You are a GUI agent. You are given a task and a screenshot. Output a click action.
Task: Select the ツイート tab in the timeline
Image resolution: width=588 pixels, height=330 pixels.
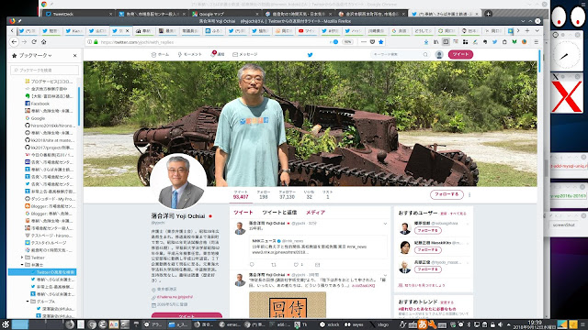(x=243, y=212)
